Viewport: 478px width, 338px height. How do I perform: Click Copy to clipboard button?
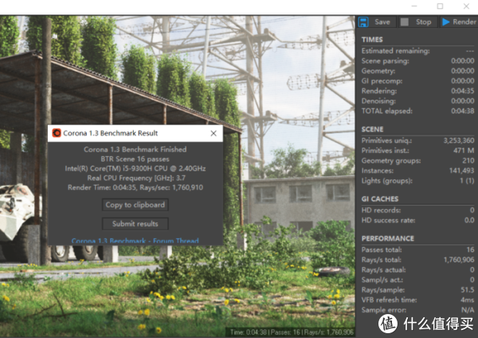click(x=135, y=205)
